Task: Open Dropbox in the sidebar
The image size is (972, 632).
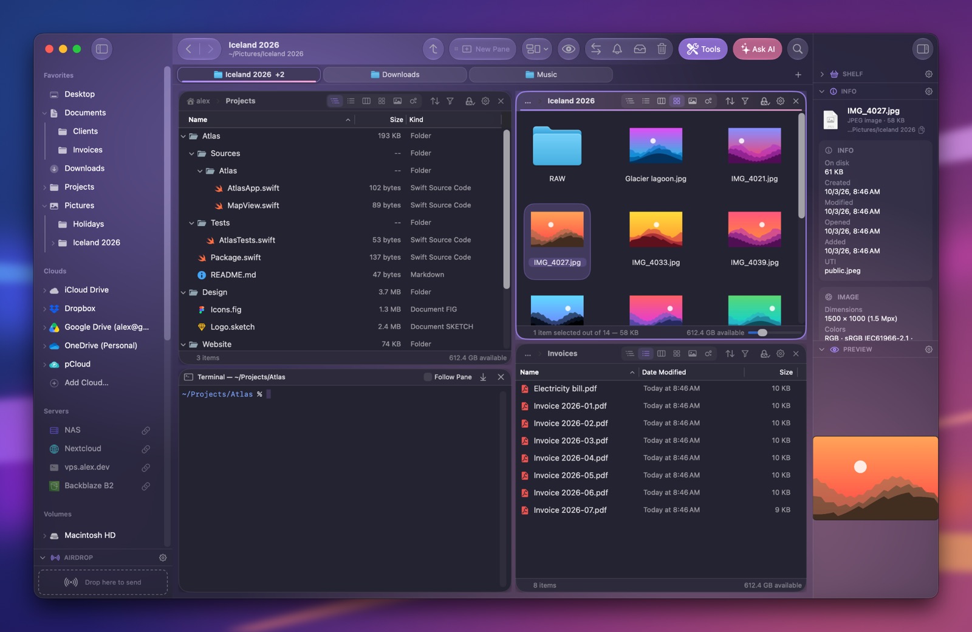Action: pos(80,309)
